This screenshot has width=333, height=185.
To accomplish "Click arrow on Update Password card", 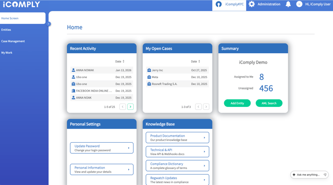I will point(129,148).
